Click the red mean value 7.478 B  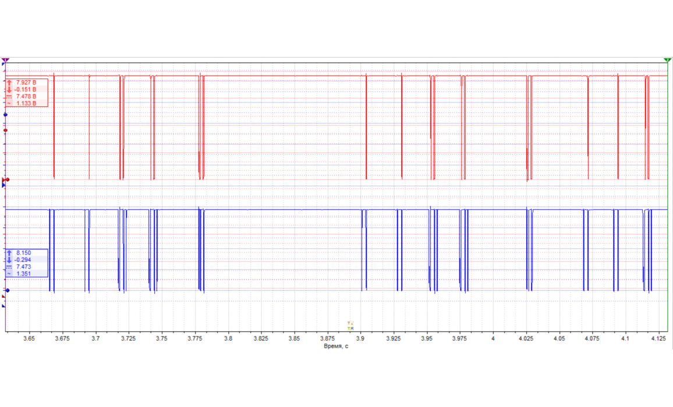(26, 97)
